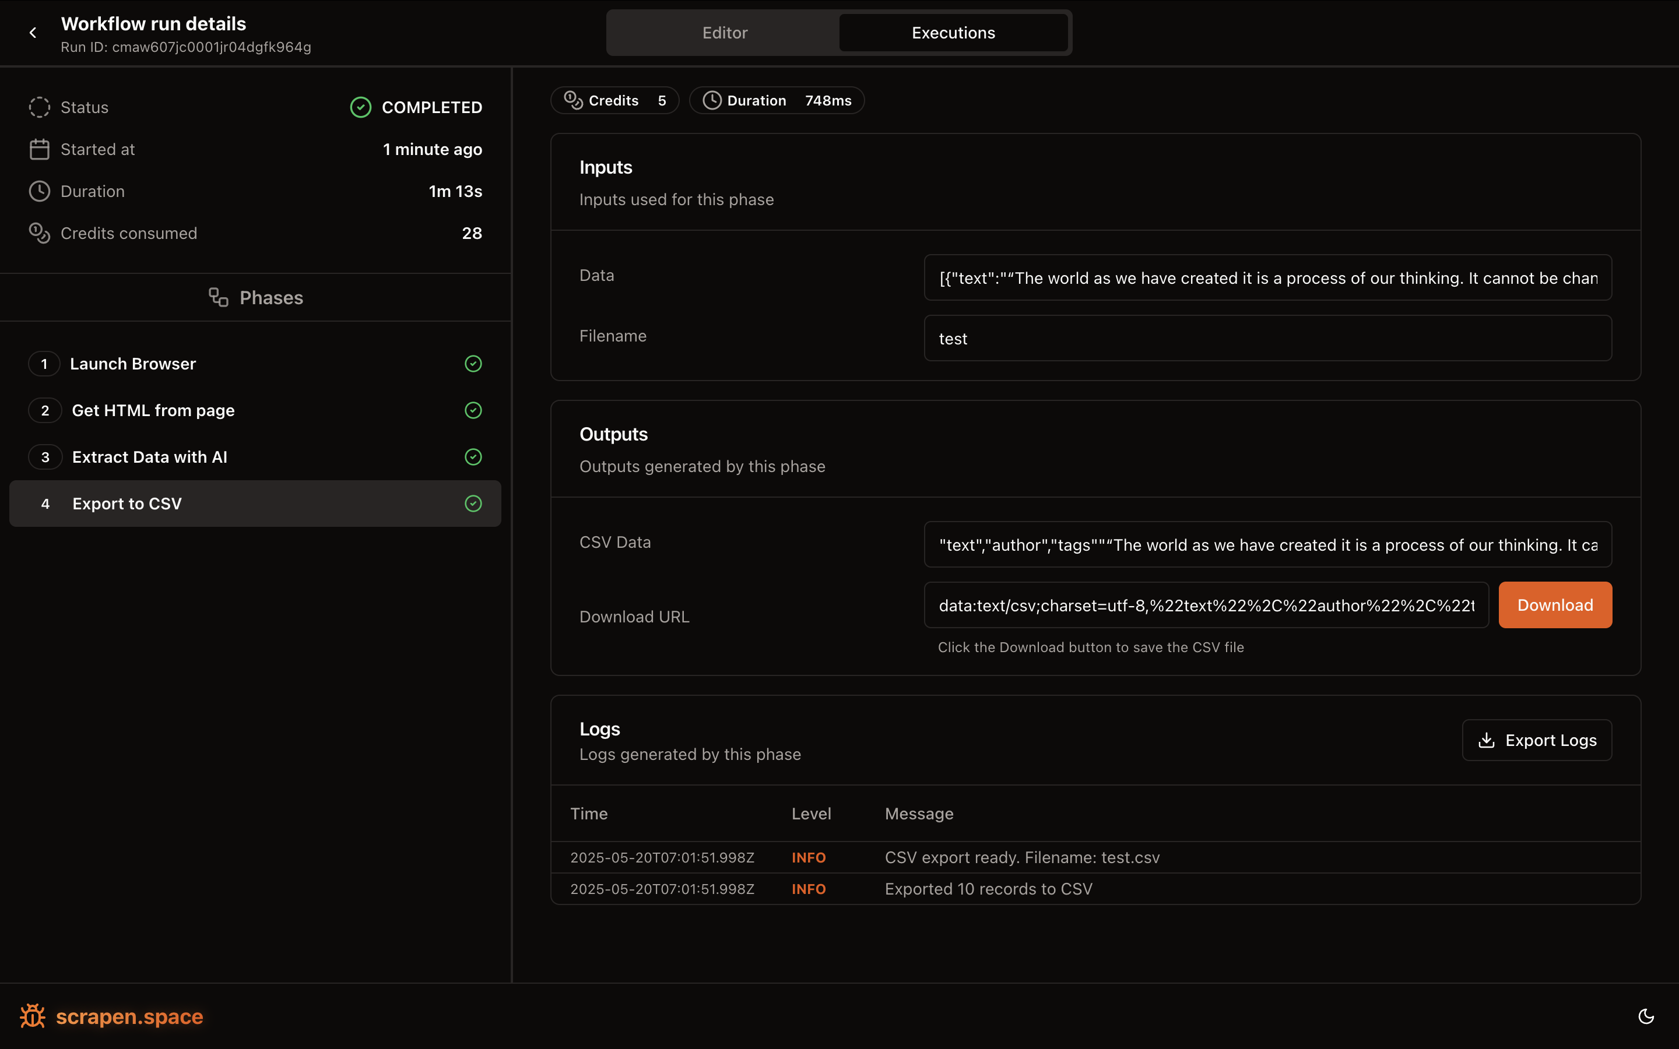Click the back arrow icon
1679x1049 pixels.
pyautogui.click(x=33, y=33)
